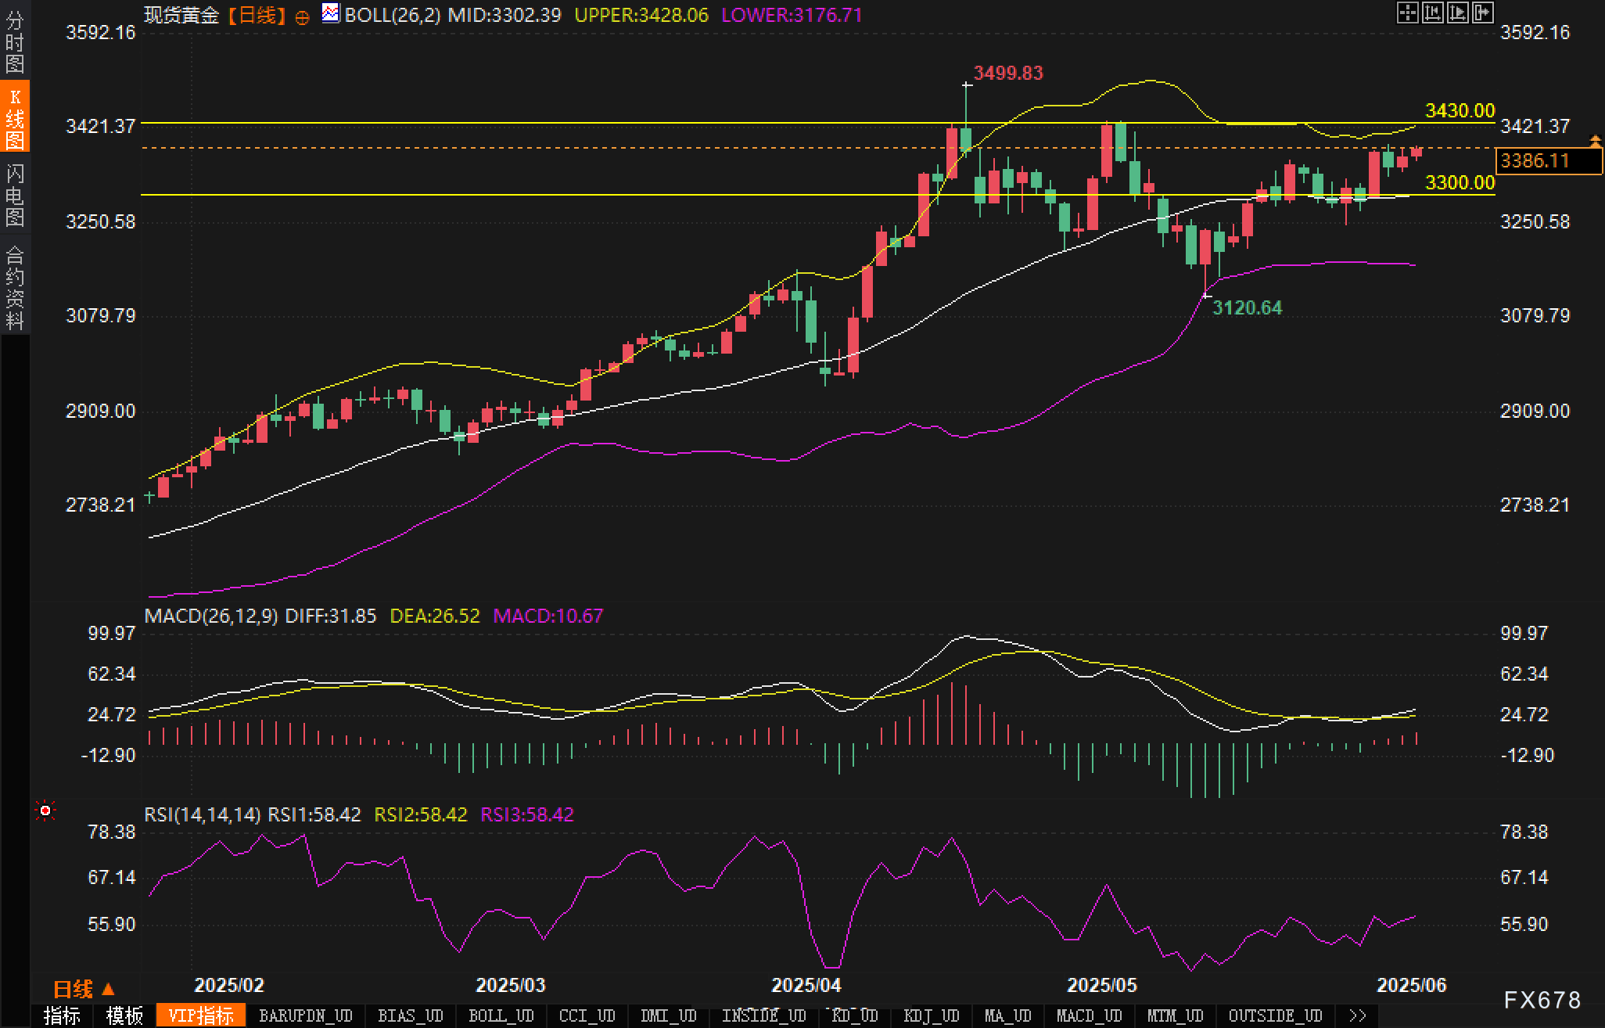Image resolution: width=1605 pixels, height=1028 pixels.
Task: Click the orange price alert bell marker
Action: (x=1595, y=141)
